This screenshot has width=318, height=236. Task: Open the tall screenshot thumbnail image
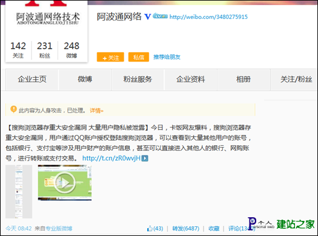pos(19,191)
